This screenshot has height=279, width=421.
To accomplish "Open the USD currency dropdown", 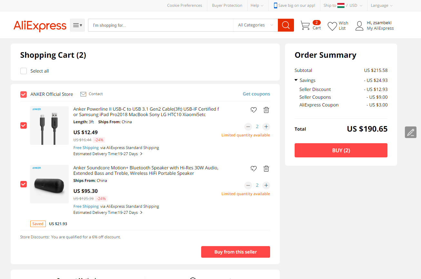I will (356, 5).
